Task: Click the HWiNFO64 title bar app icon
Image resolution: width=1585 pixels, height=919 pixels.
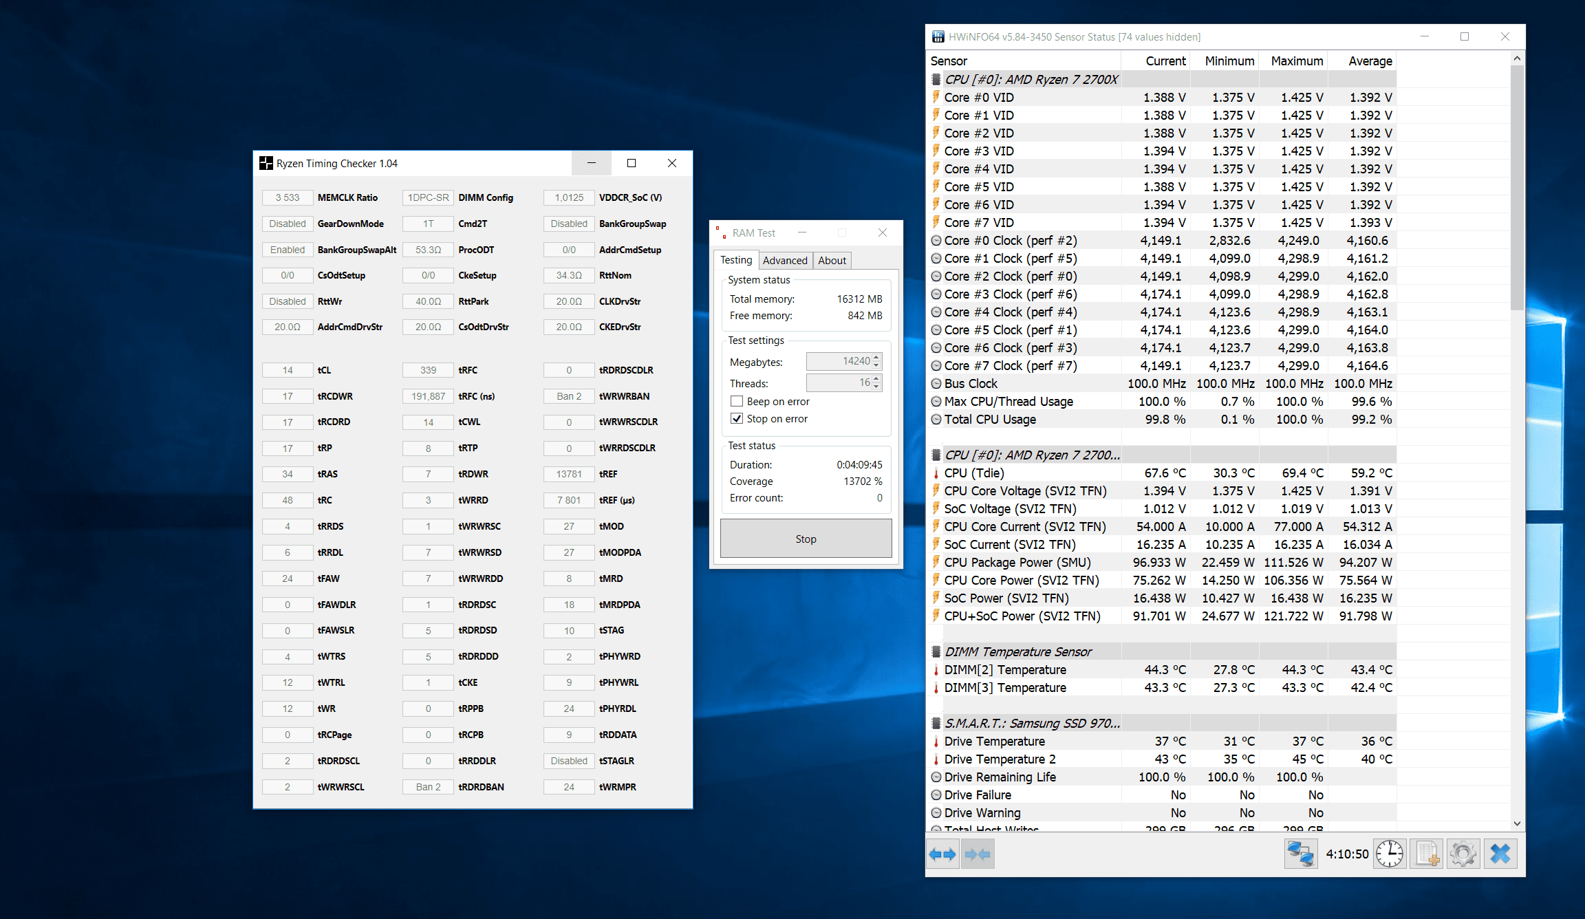Action: (938, 37)
